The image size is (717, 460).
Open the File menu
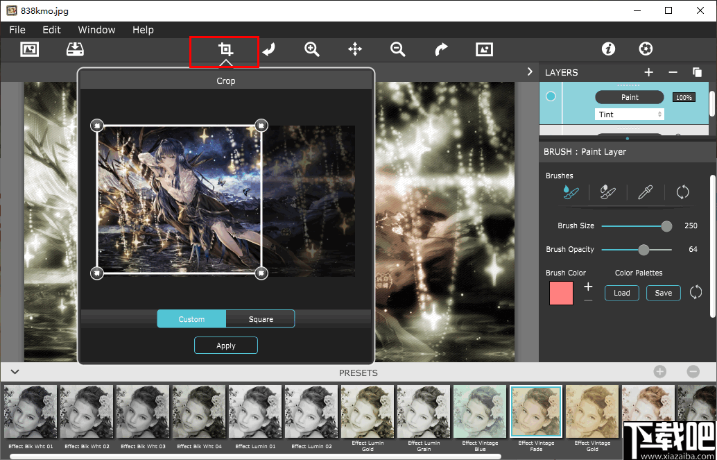(x=17, y=30)
